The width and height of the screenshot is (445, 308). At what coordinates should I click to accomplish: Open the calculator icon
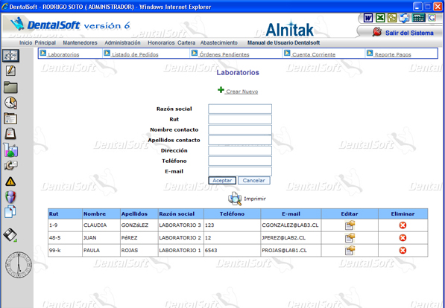(419, 18)
